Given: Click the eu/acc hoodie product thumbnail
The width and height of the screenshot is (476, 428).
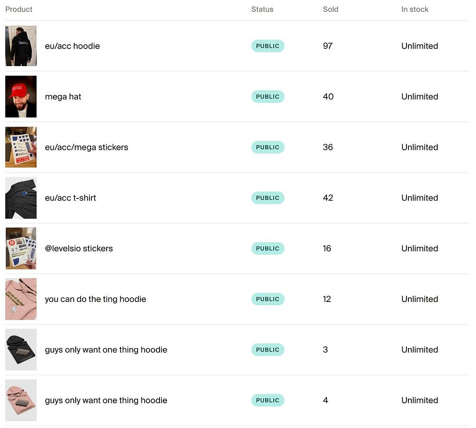Looking at the screenshot, I should click(21, 46).
